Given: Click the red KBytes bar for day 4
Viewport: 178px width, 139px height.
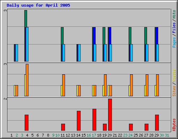Looking at the screenshot, I should tap(26, 123).
